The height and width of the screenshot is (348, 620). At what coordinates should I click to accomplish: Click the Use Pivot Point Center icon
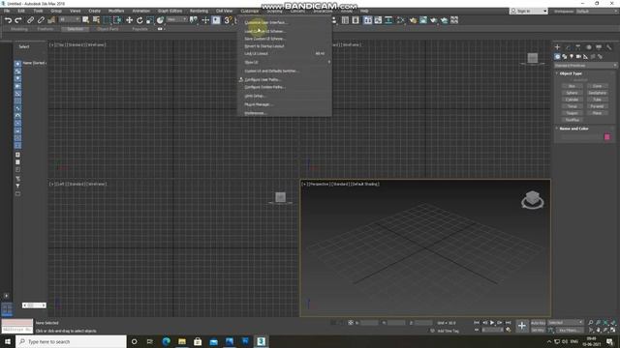194,20
